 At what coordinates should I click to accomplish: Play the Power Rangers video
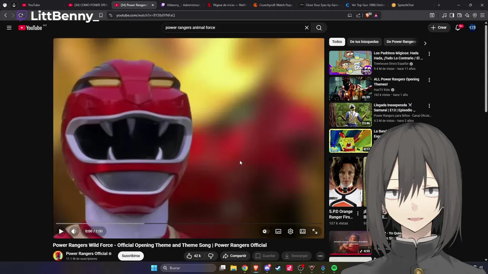61,231
